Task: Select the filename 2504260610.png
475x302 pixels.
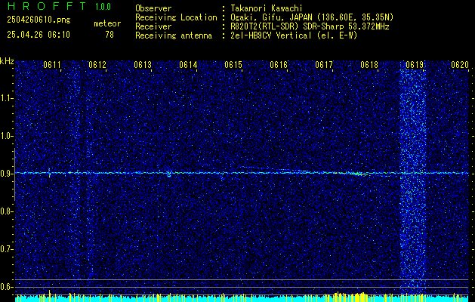Action: pos(39,20)
